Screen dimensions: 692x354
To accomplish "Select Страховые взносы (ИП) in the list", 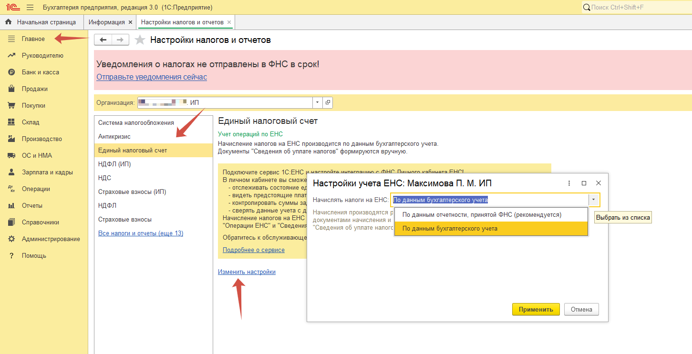I will pos(154,192).
